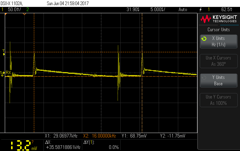The height and width of the screenshot is (151, 240).
Task: Click the green rotary knob icon on X Units
Action: (204, 39)
